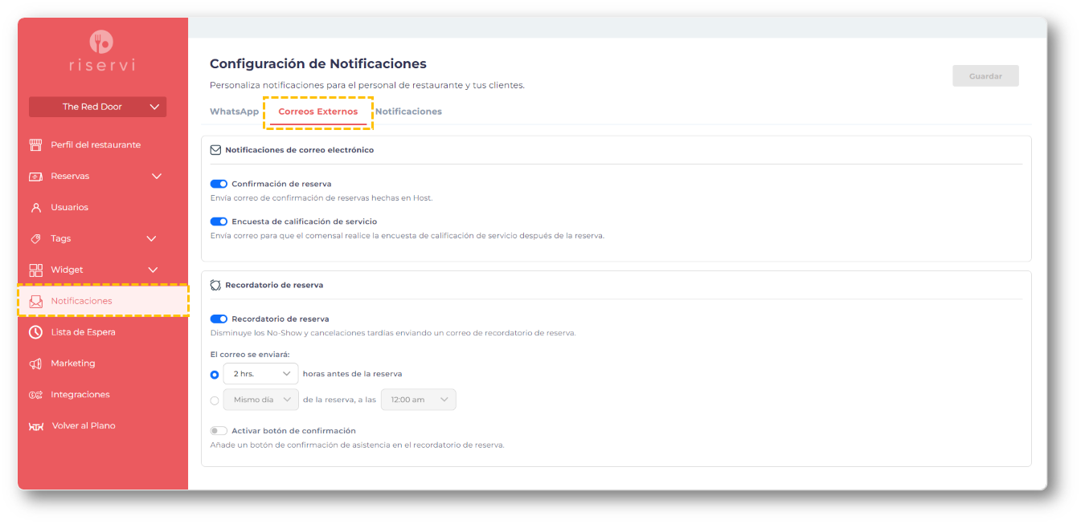1081x524 pixels.
Task: Click Reservas label in sidebar
Action: point(70,177)
